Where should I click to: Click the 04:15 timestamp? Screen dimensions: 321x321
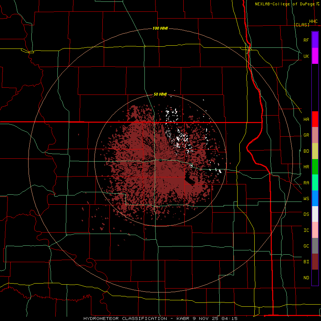click(x=229, y=319)
